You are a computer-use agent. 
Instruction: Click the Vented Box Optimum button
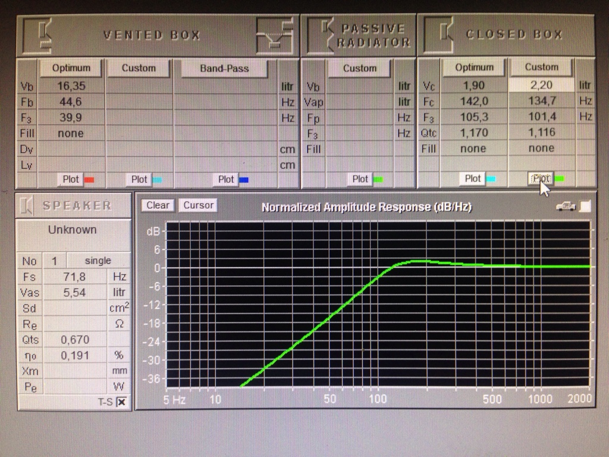71,68
